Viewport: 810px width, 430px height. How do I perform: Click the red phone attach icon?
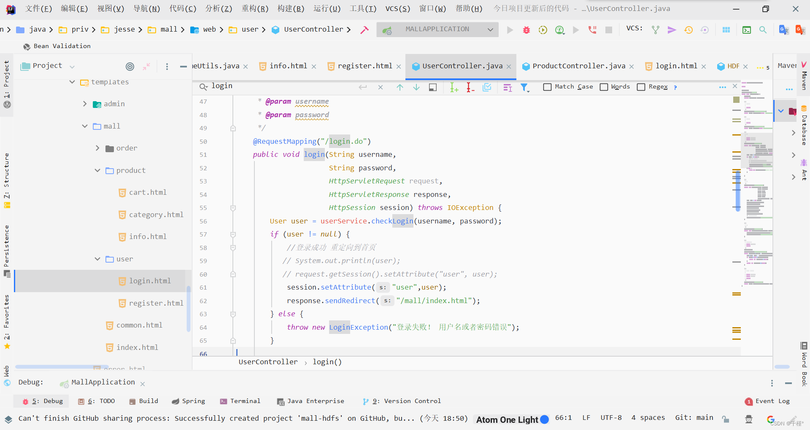(x=592, y=30)
